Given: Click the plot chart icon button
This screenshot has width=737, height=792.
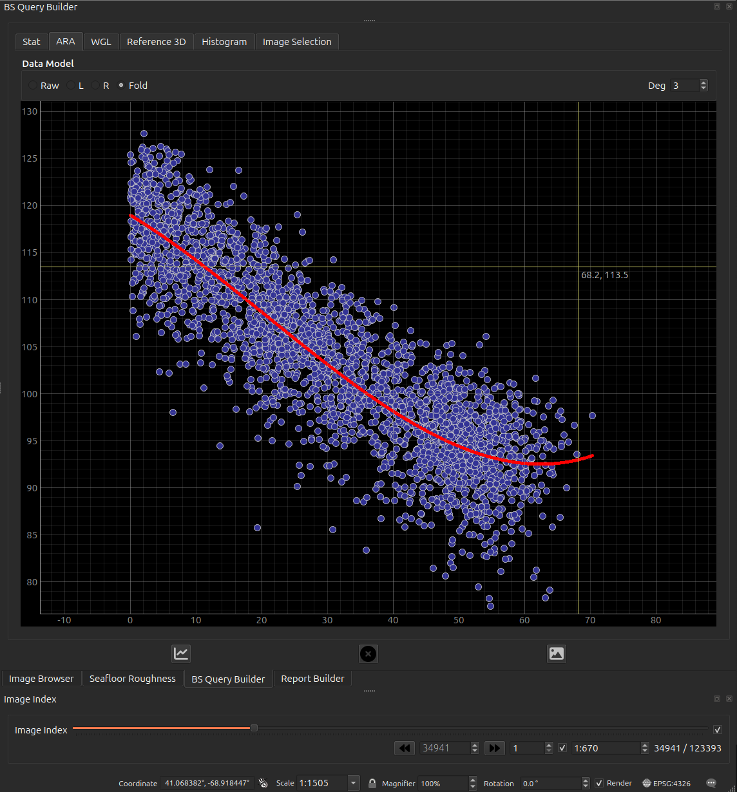Looking at the screenshot, I should click(x=181, y=654).
